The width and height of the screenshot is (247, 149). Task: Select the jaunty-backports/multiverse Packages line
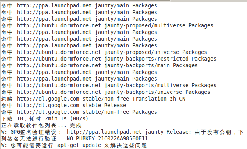tap(109, 85)
